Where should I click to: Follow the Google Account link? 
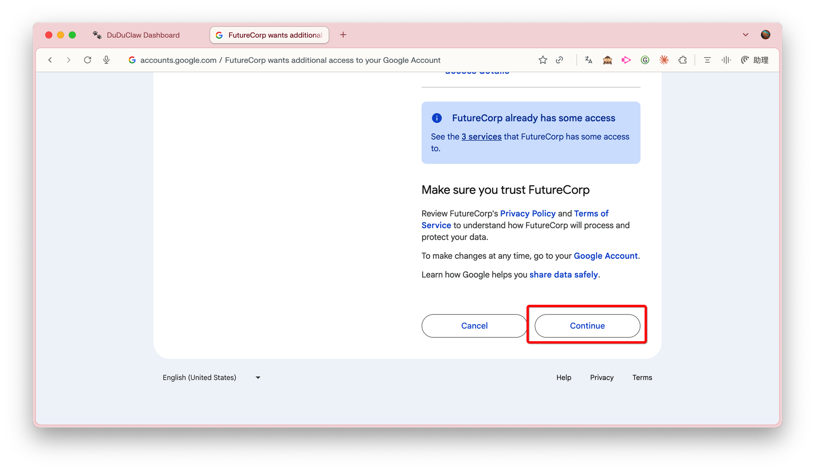tap(606, 256)
